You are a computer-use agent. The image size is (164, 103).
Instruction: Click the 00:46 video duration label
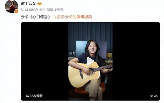click(x=153, y=96)
